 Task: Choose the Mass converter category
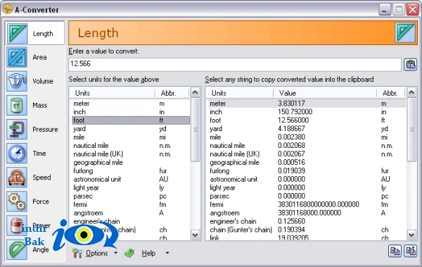(x=17, y=105)
